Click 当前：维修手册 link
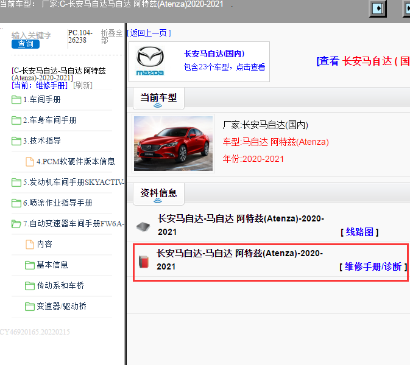 point(40,85)
